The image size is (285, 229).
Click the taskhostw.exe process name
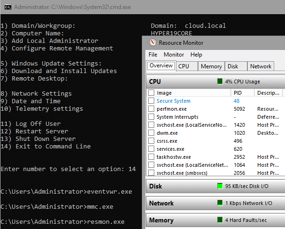[x=174, y=157]
